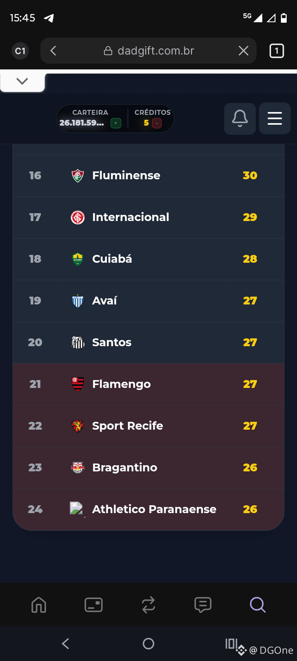The height and width of the screenshot is (661, 297).
Task: Open the search magnifier in bottom bar
Action: (x=258, y=605)
